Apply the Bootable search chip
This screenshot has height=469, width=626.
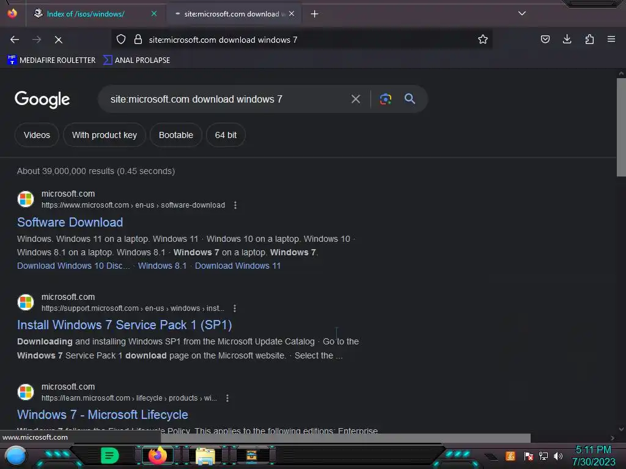(175, 135)
